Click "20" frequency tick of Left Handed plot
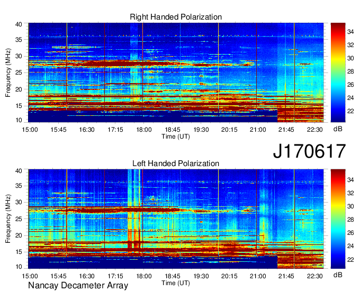The image size is (360, 292). (x=19, y=235)
